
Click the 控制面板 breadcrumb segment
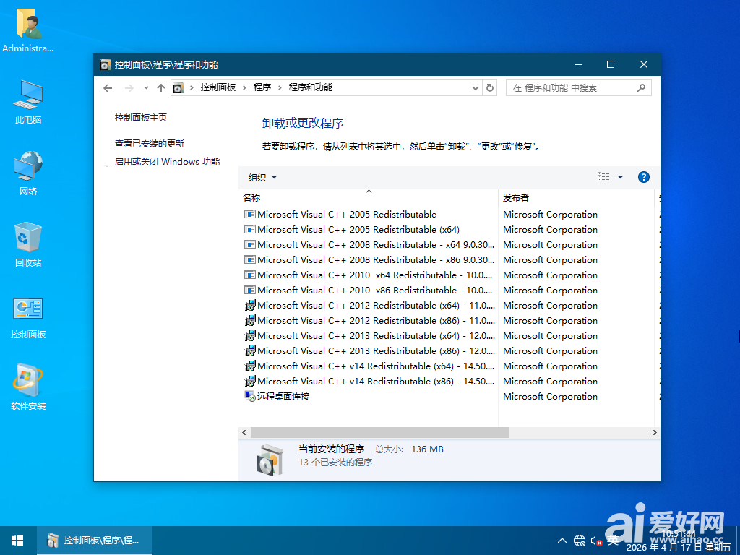point(218,87)
